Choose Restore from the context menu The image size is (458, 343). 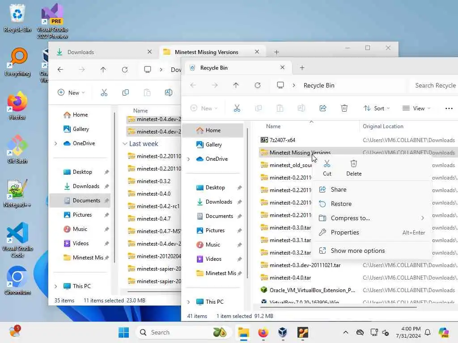point(372,204)
